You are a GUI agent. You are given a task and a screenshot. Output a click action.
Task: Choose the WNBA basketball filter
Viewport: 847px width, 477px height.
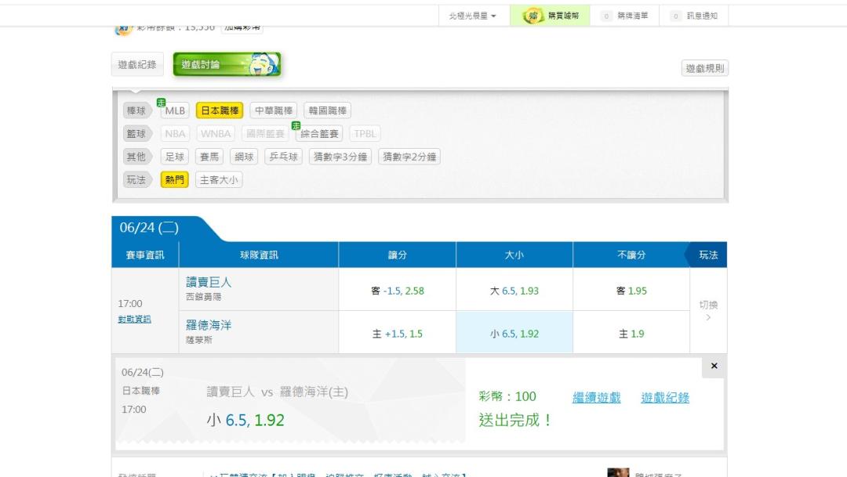(216, 134)
